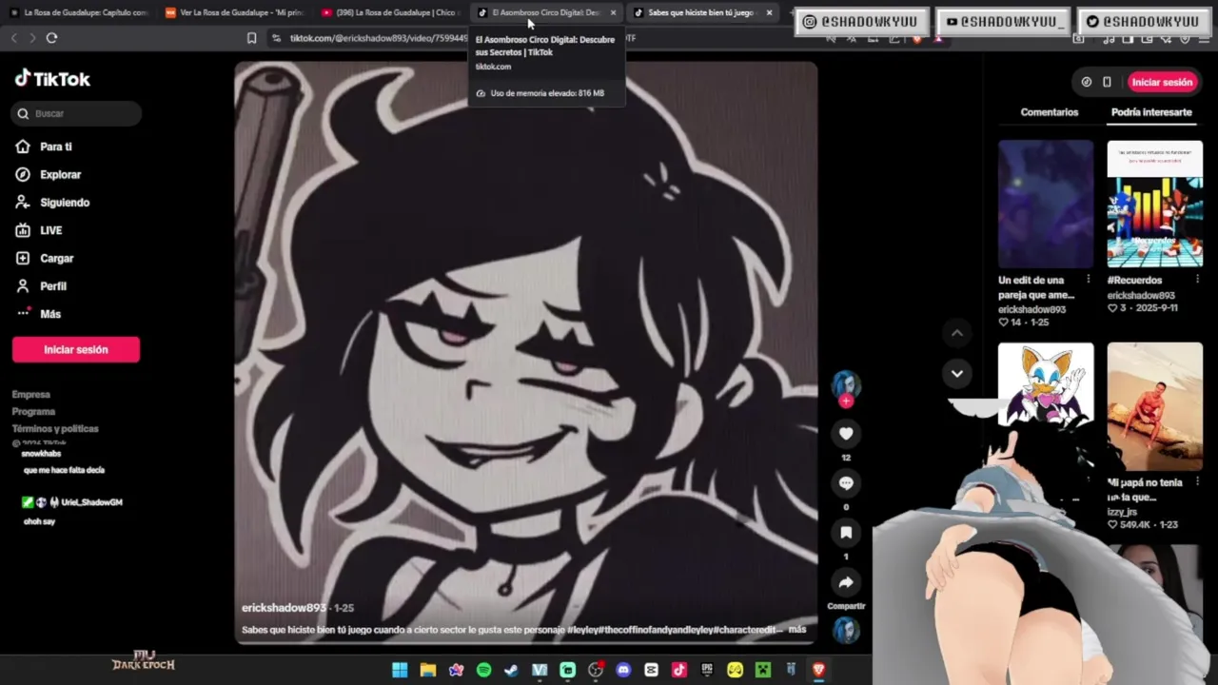Click the Compartir share arrow
The width and height of the screenshot is (1218, 685).
tap(846, 582)
